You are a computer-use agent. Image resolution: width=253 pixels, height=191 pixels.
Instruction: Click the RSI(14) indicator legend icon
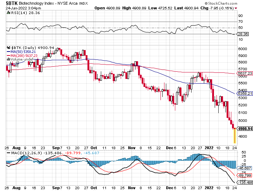click(x=8, y=12)
